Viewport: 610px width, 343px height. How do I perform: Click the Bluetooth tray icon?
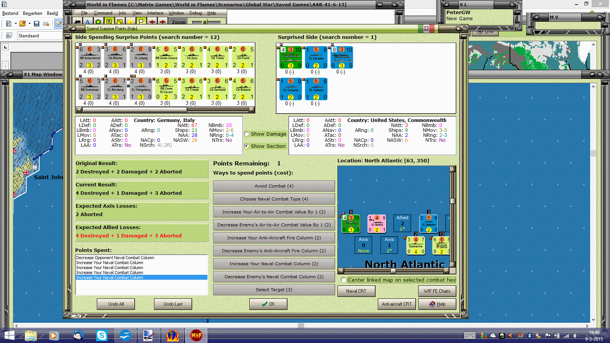[x=529, y=336]
